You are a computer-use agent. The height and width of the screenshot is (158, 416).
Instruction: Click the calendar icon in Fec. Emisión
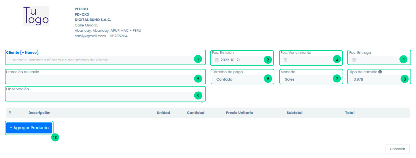[217, 60]
